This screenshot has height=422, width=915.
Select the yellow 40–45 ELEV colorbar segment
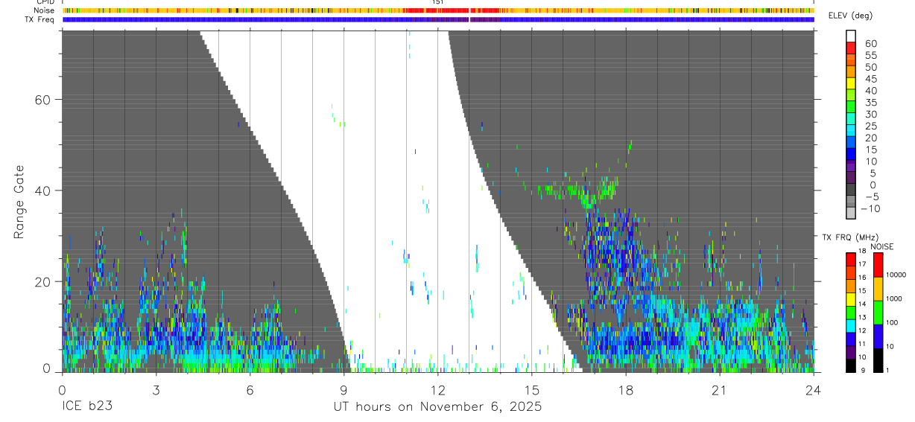tap(851, 84)
